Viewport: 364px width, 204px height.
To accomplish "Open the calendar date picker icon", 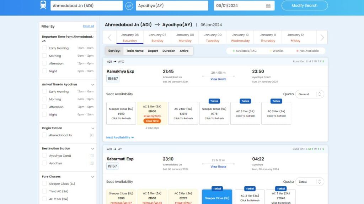I will (x=268, y=6).
